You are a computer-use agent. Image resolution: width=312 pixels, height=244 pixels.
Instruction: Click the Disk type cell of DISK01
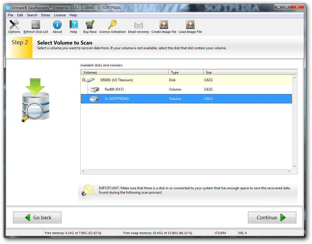coord(172,80)
